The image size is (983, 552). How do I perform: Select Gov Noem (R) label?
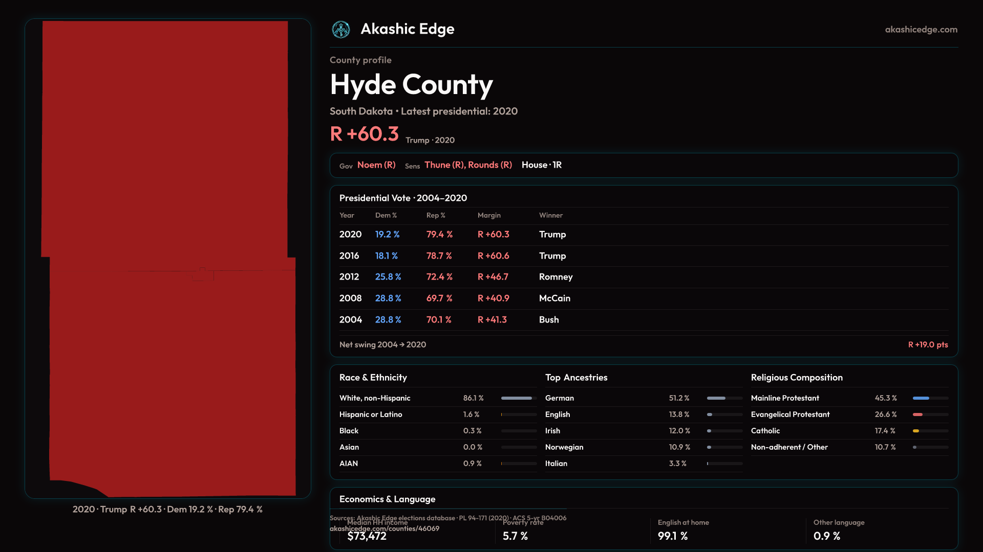(376, 165)
